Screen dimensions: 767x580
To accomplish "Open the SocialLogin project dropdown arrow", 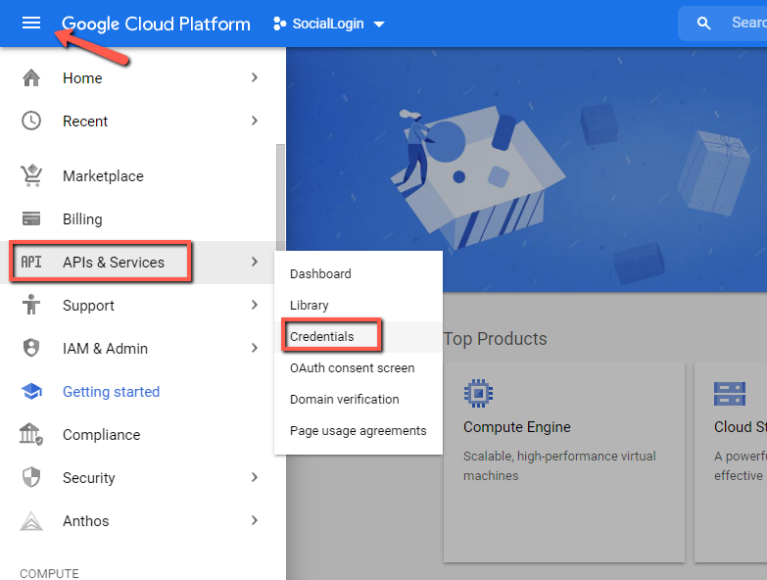I will click(379, 24).
